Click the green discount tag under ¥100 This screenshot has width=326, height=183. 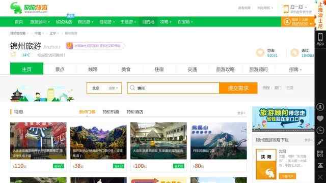coord(178,166)
